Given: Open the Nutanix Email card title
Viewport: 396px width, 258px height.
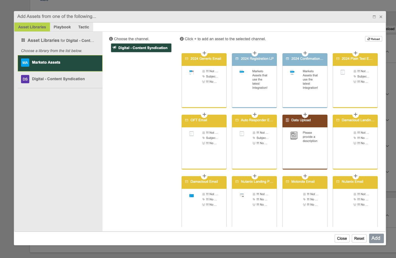Looking at the screenshot, I should [x=352, y=182].
